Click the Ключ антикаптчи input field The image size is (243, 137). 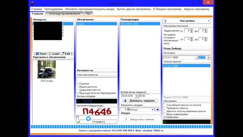96,79
